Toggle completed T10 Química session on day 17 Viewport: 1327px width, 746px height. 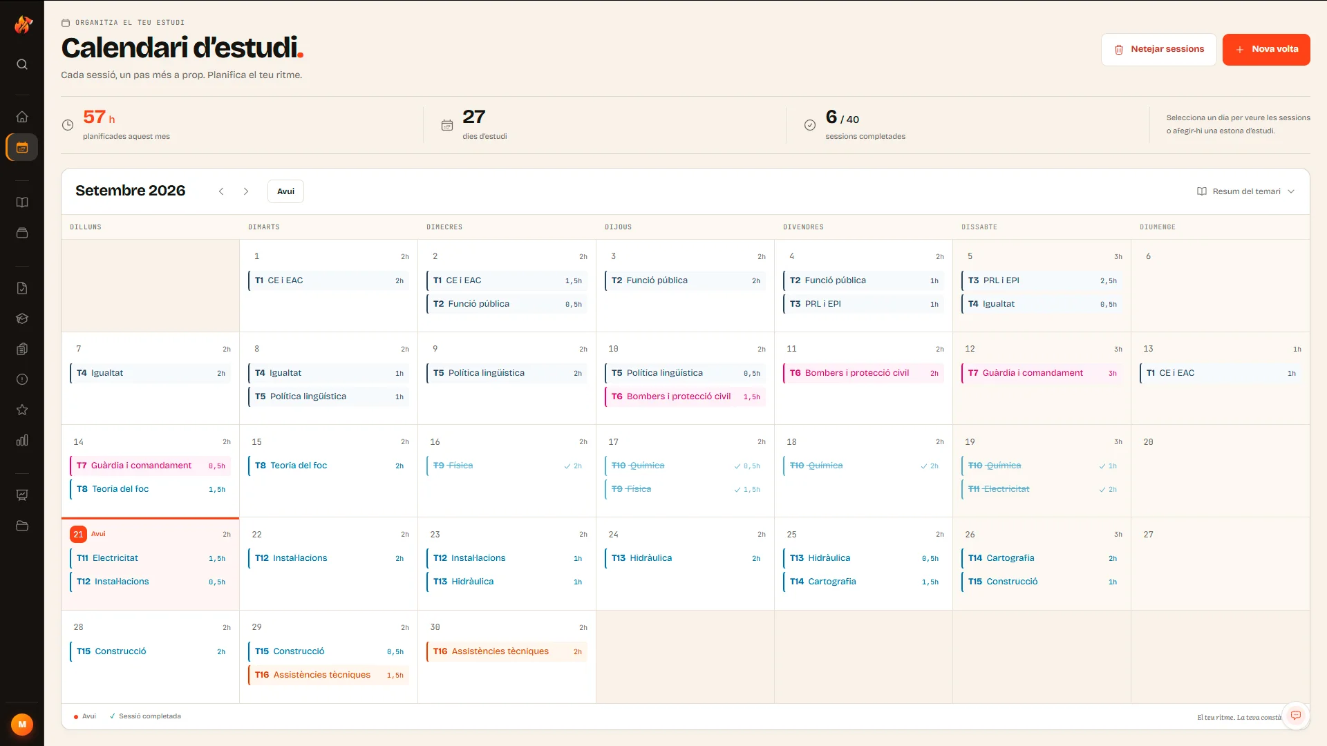point(685,466)
